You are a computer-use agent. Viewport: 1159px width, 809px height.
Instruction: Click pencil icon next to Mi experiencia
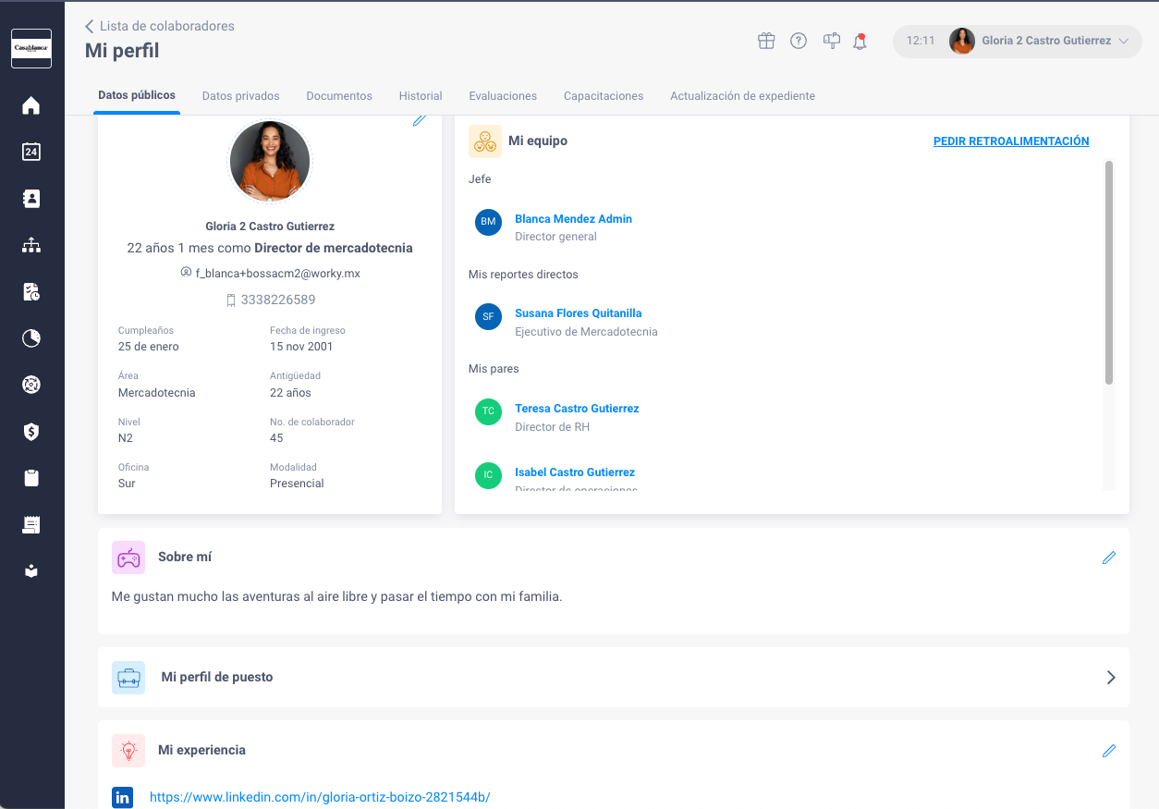point(1109,751)
